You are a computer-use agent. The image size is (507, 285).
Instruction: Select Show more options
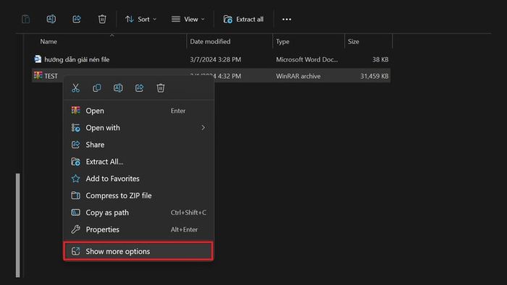pyautogui.click(x=138, y=251)
